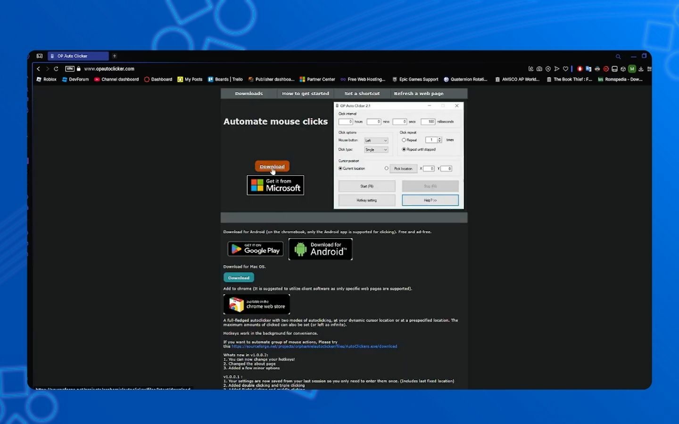679x424 pixels.
Task: Open the cube extensions icon
Action: pos(623,69)
